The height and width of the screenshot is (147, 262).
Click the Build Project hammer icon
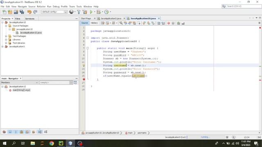pyautogui.click(x=79, y=12)
